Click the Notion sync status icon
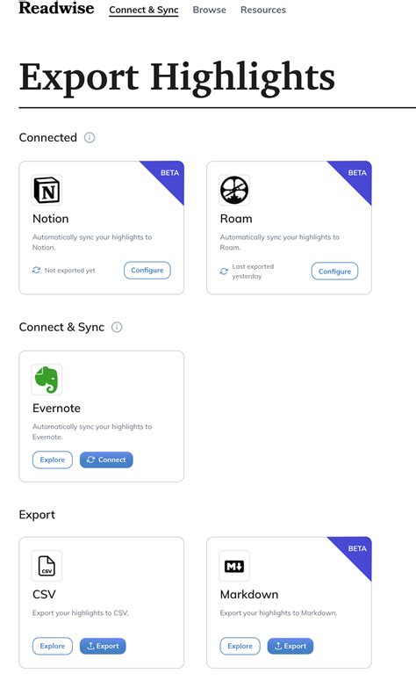Image resolution: width=416 pixels, height=688 pixels. 36,271
